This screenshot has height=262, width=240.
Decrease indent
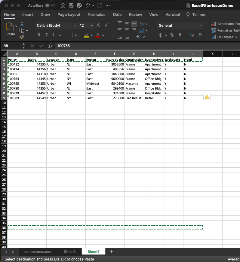pyautogui.click(x=120, y=37)
